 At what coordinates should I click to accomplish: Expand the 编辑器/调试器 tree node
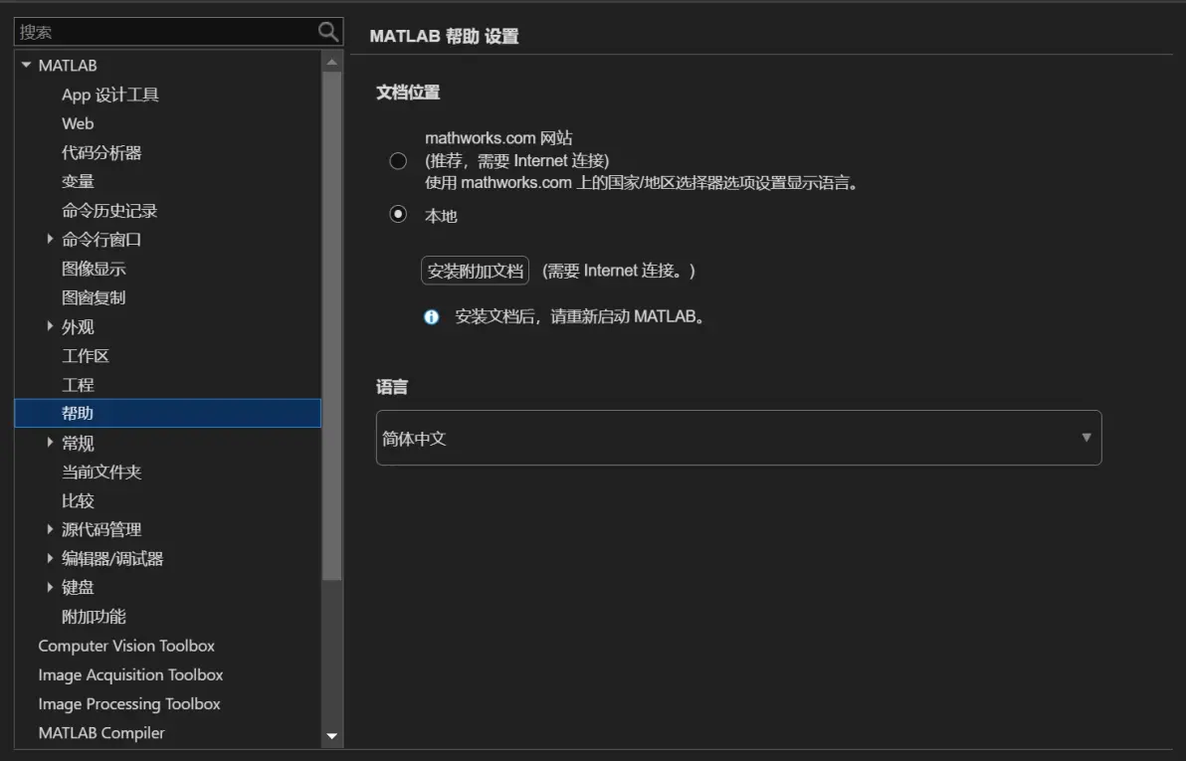coord(50,558)
